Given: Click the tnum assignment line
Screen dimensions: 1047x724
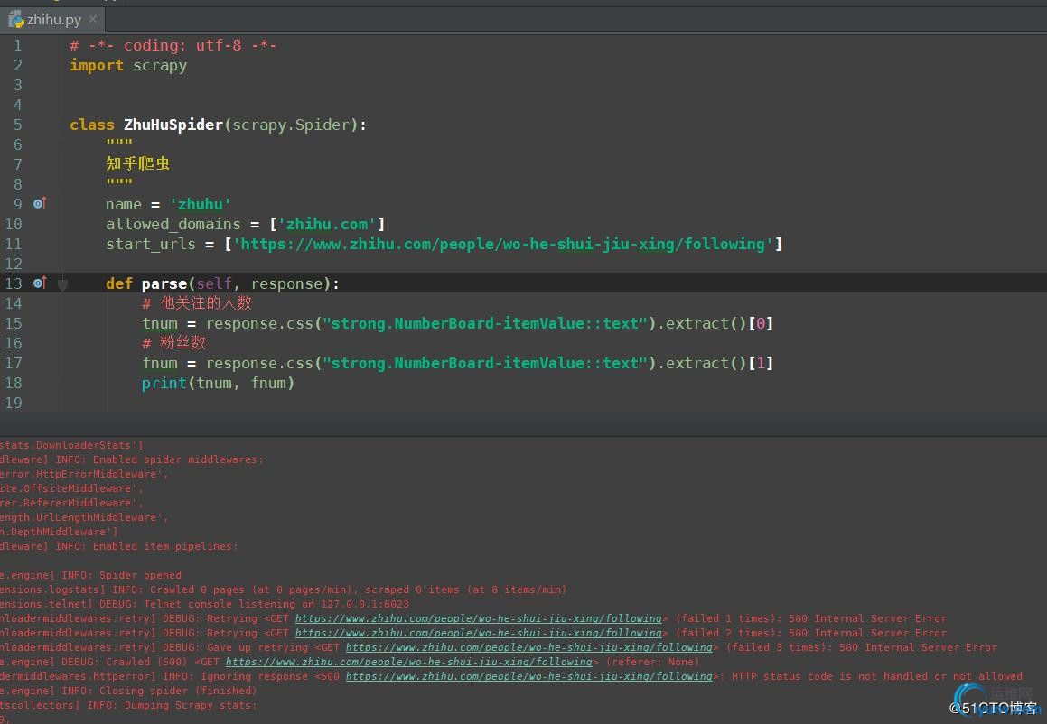Looking at the screenshot, I should click(x=457, y=323).
